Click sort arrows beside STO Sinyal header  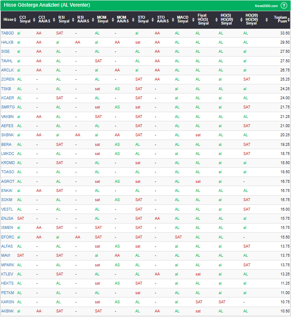coord(153,20)
